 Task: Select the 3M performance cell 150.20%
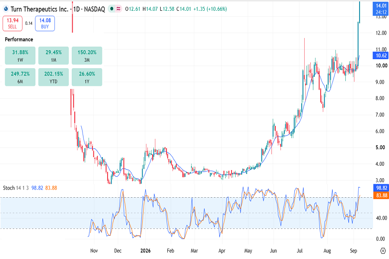tap(87, 56)
